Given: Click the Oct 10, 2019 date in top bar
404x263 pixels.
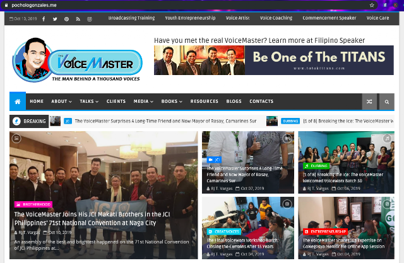Looking at the screenshot, I should click(23, 19).
